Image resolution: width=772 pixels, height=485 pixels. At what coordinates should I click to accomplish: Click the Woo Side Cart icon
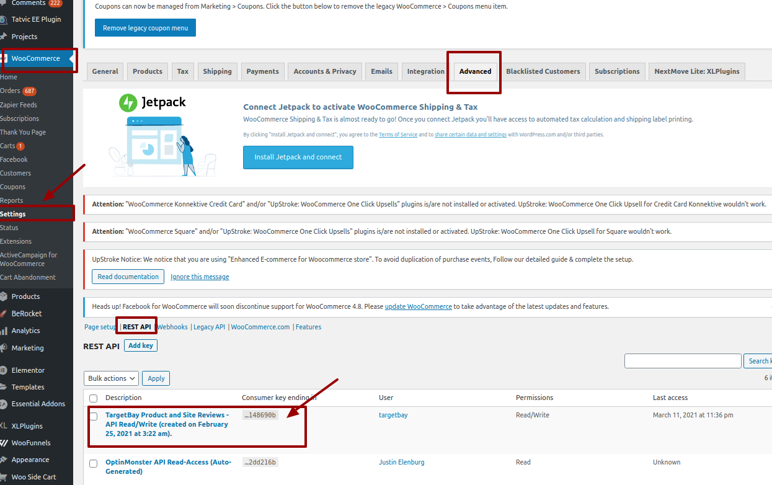(x=3, y=477)
